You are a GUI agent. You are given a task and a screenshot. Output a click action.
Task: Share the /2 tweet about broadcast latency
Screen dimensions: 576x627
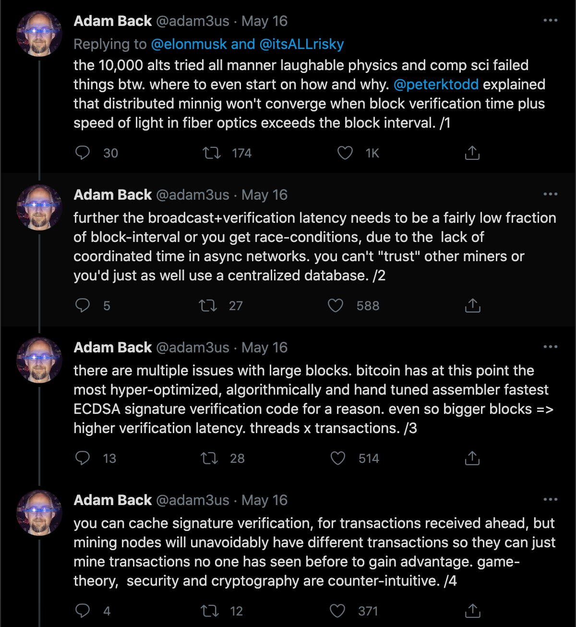point(472,305)
